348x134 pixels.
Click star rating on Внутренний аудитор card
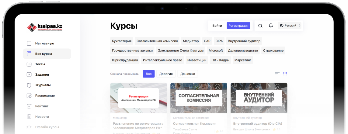tap(276, 129)
